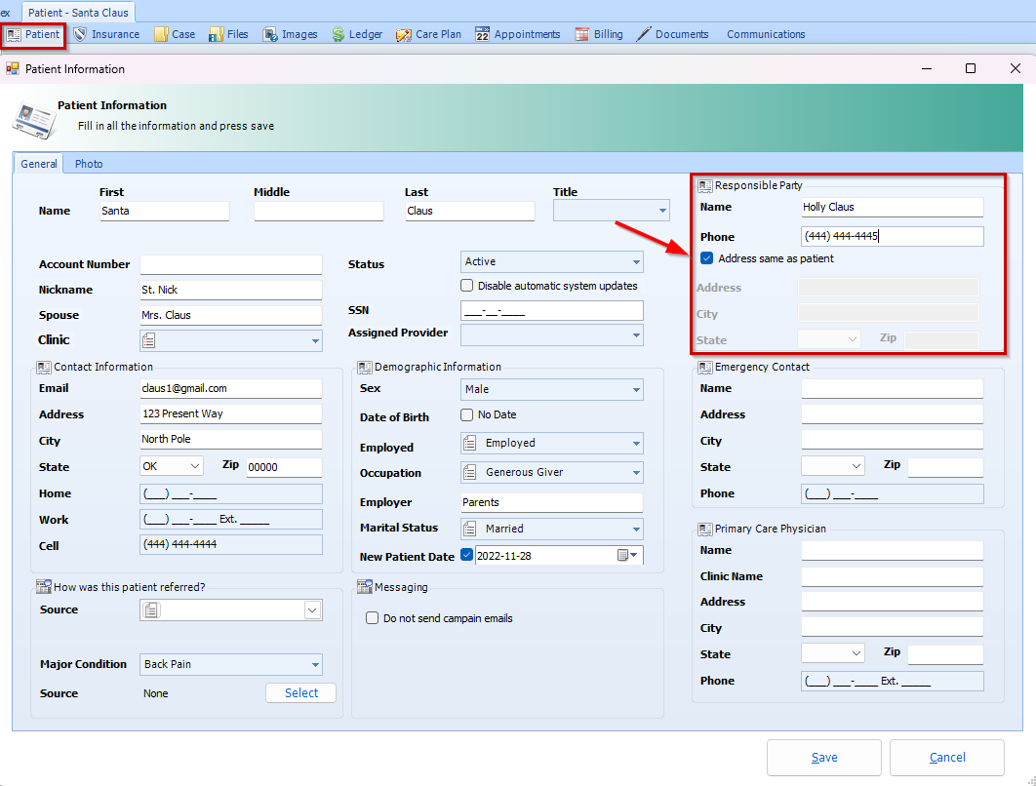Uncheck Address same as patient

707,258
